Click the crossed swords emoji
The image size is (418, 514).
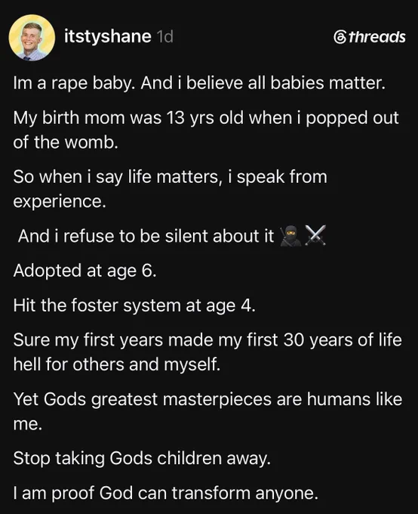click(x=315, y=235)
